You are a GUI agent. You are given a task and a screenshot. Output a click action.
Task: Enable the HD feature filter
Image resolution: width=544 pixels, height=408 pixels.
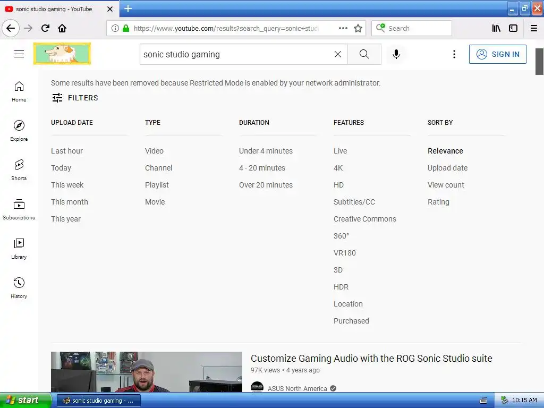click(338, 185)
